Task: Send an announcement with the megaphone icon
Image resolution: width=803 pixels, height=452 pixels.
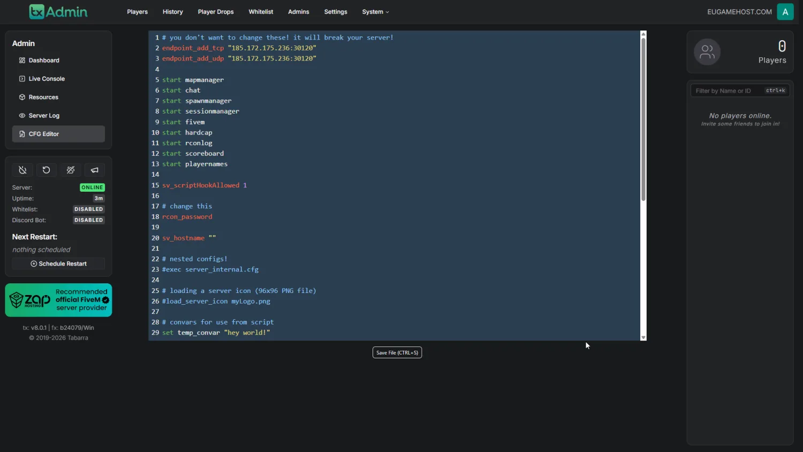Action: pyautogui.click(x=95, y=170)
